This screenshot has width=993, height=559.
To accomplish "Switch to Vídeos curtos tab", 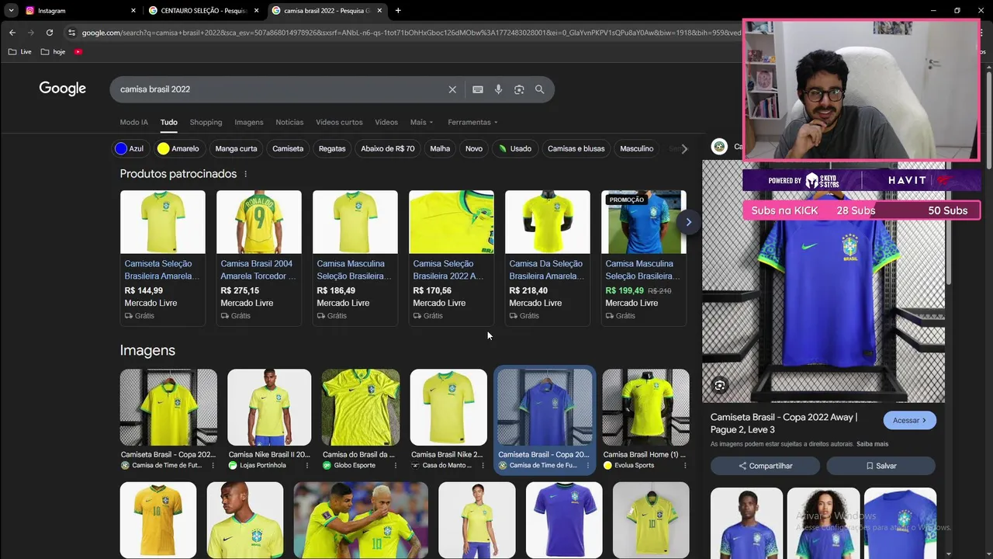I will (x=339, y=122).
